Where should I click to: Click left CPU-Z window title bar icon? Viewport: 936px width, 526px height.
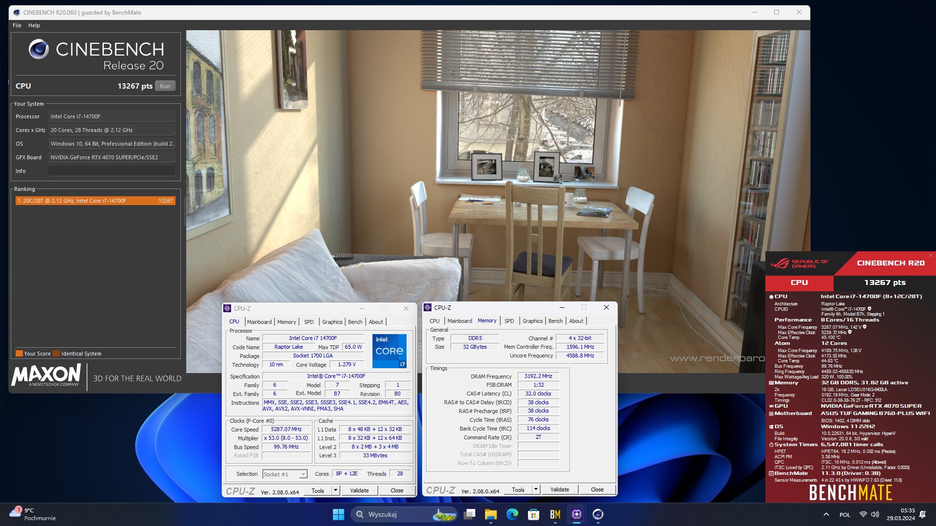[227, 308]
